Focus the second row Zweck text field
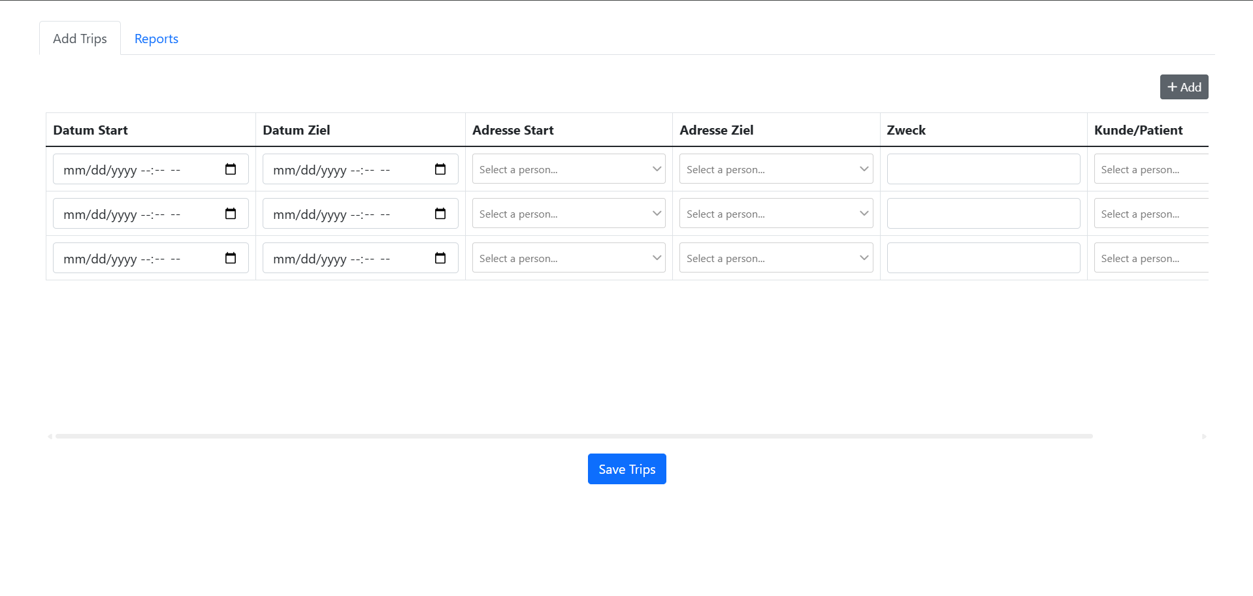Viewport: 1253px width, 596px height. [x=983, y=214]
